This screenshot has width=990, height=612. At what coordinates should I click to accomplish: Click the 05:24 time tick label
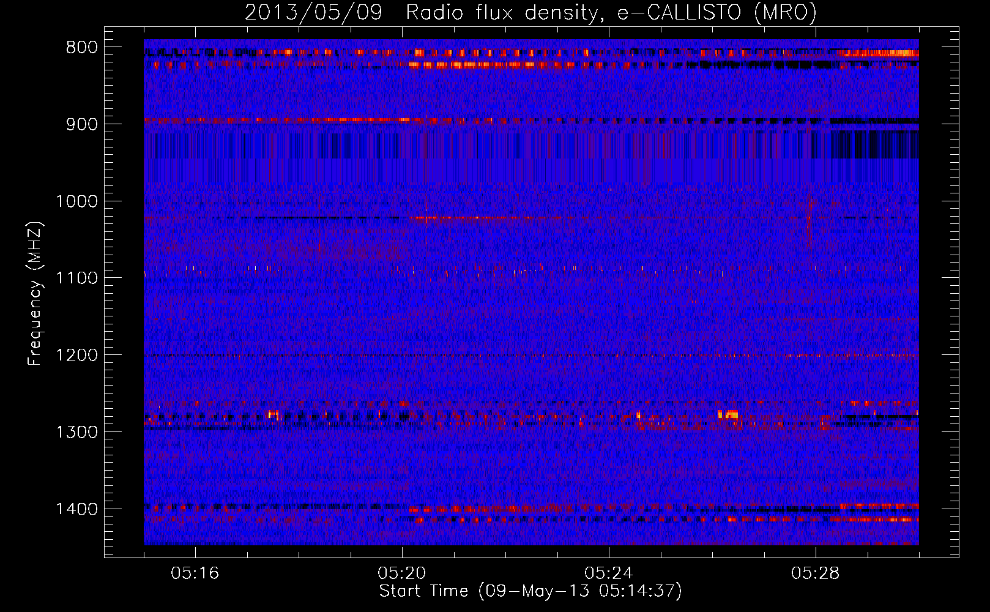point(609,573)
